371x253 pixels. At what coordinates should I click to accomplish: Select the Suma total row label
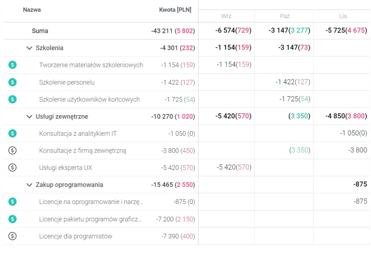click(x=40, y=31)
